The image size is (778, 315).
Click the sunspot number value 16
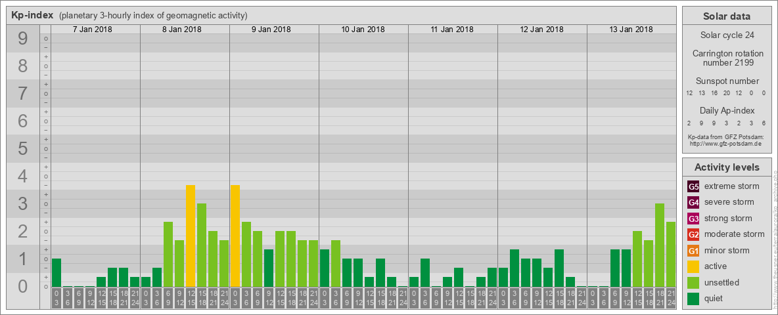pyautogui.click(x=714, y=93)
